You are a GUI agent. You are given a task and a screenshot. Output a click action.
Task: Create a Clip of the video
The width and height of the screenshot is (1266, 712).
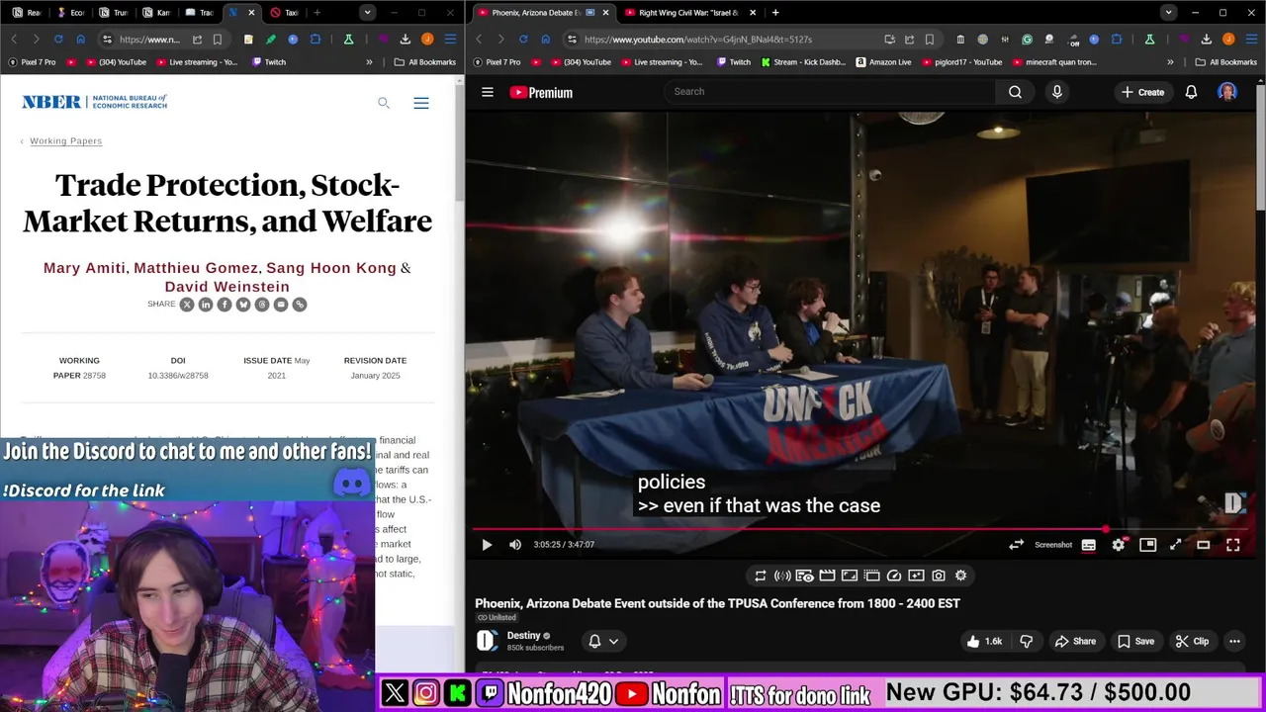tap(1192, 642)
